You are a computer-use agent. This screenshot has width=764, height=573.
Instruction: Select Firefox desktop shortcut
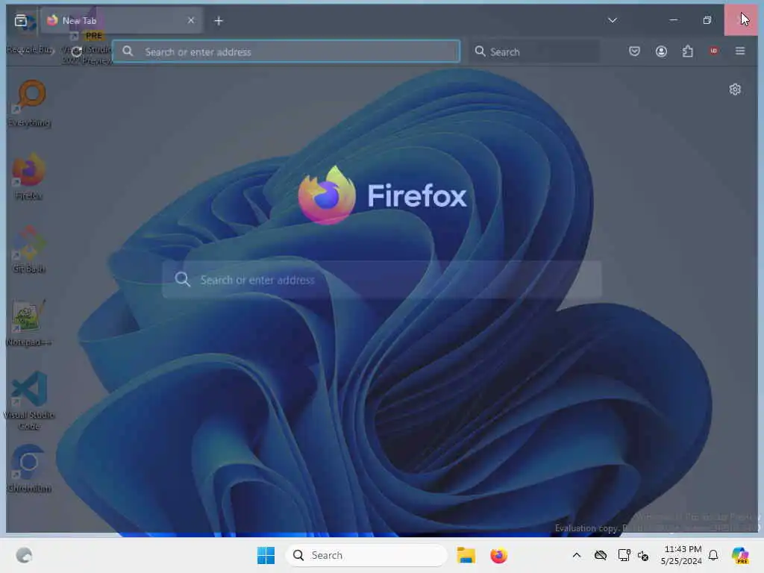click(x=29, y=176)
